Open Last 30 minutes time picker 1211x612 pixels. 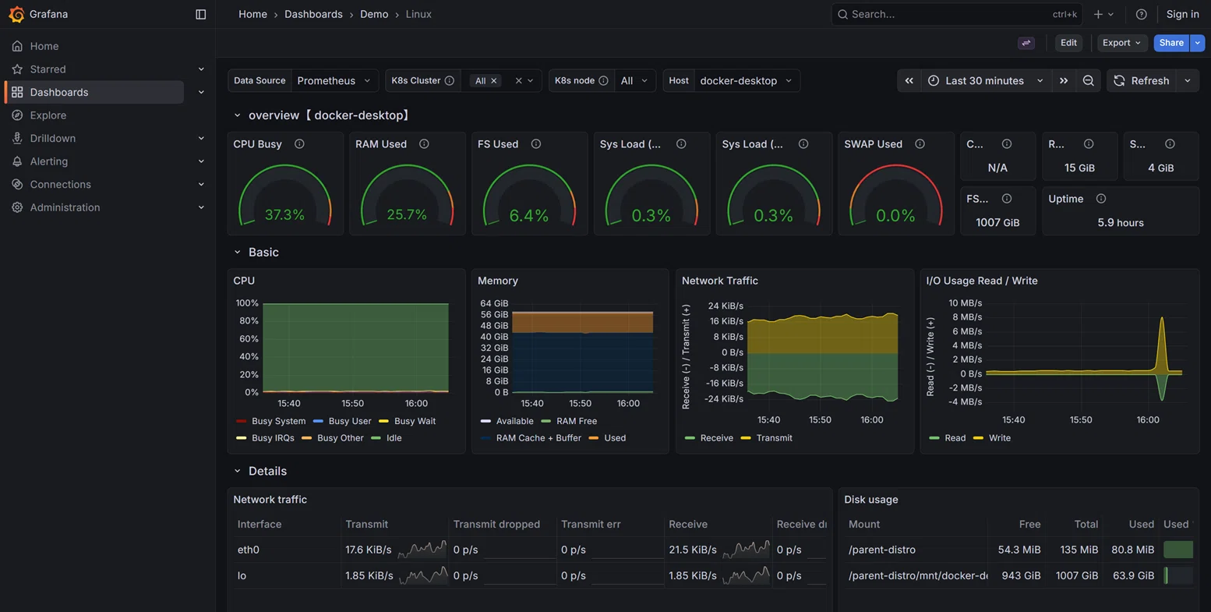(x=986, y=80)
